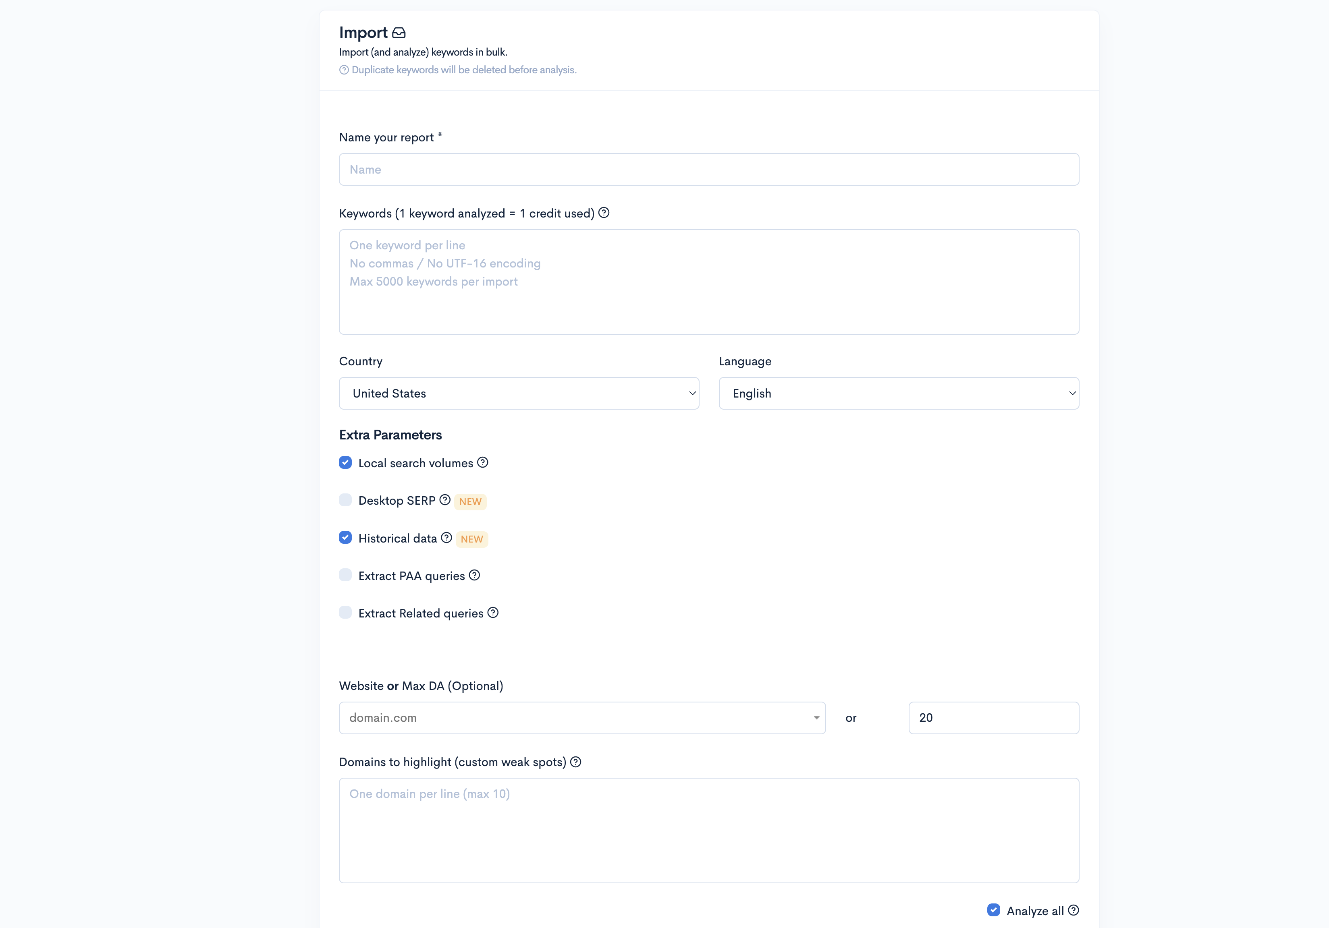The width and height of the screenshot is (1329, 928).
Task: Click the Extract Related queries help icon
Action: point(493,613)
